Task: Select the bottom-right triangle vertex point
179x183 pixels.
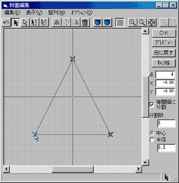Action: [110, 134]
